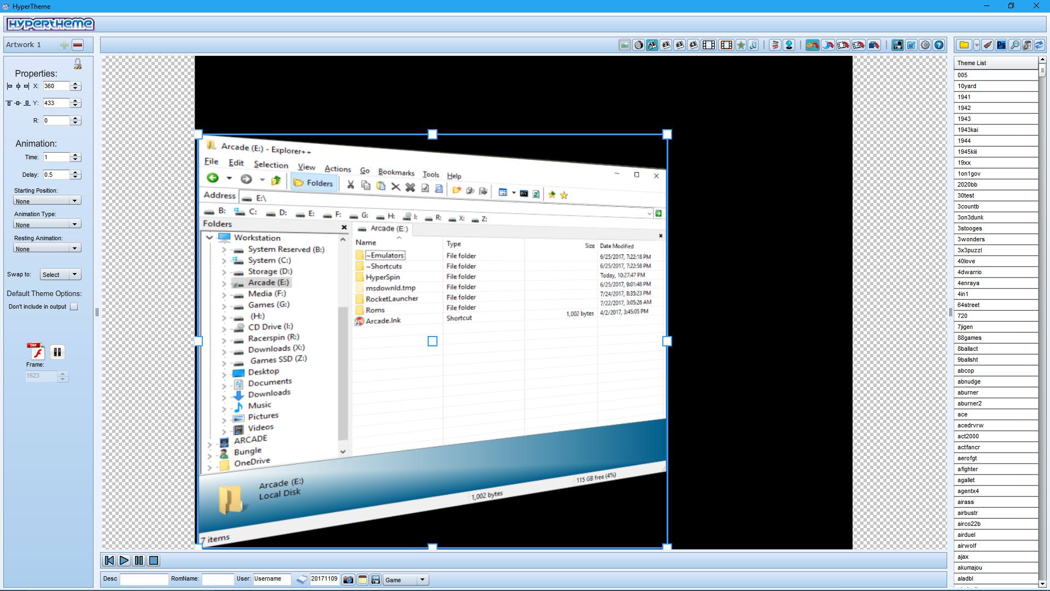The height and width of the screenshot is (591, 1050).
Task: Click the pause button beside the SWF icon
Action: pos(57,352)
